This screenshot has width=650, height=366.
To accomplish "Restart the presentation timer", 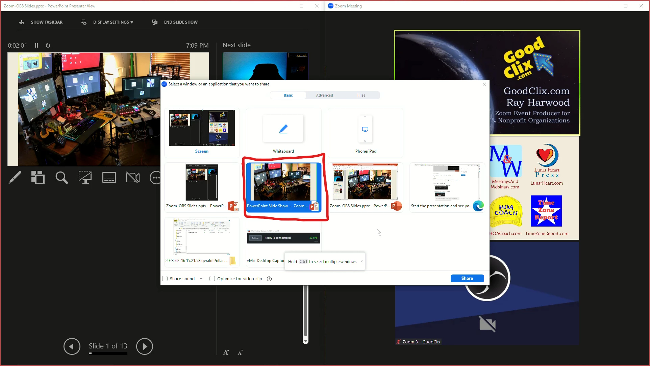I will coord(48,45).
